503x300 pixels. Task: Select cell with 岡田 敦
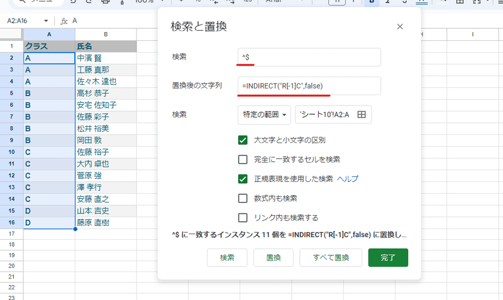pyautogui.click(x=106, y=140)
